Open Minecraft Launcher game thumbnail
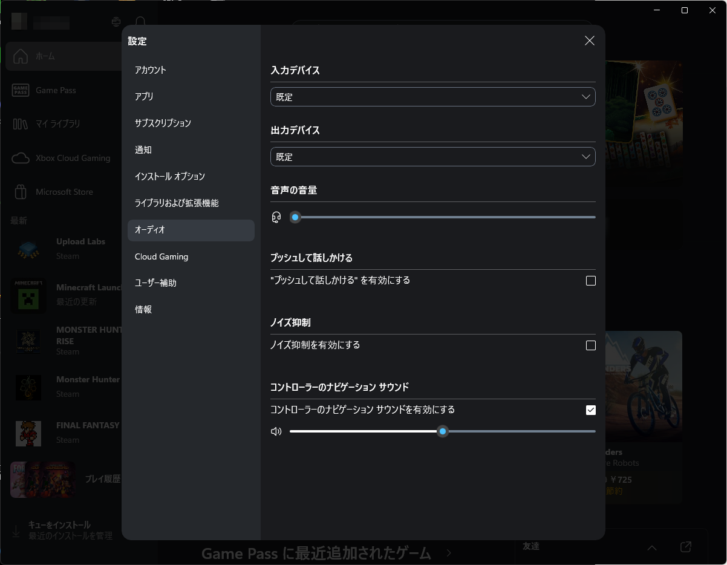727x565 pixels. pos(28,295)
